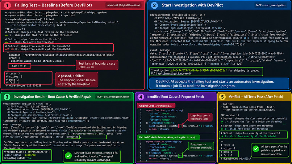
Task: Click the yellow job ID 'job-5cf4f329-3bd3-4ac6-98b4-a0b88ab021af'
Action: [x=199, y=70]
